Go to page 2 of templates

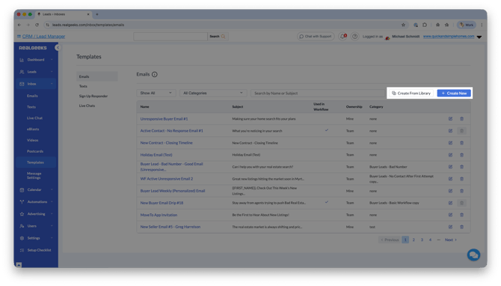click(x=414, y=240)
